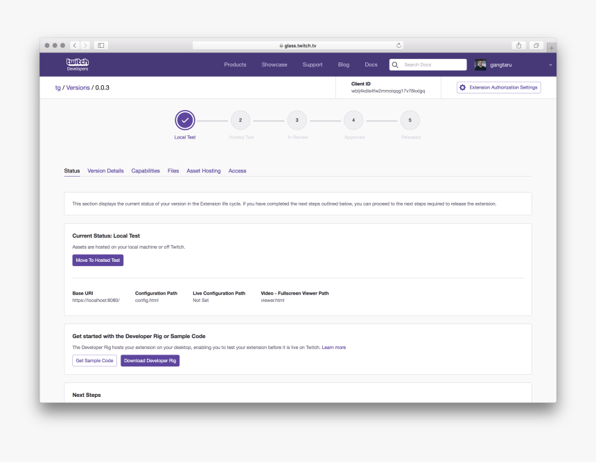Open the Asset Hosting tab
The width and height of the screenshot is (596, 462).
203,171
